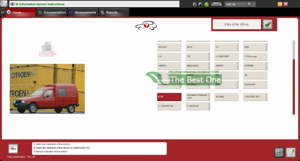Click the detection by entering the VIN line
300x161 pixels.
coord(61,148)
